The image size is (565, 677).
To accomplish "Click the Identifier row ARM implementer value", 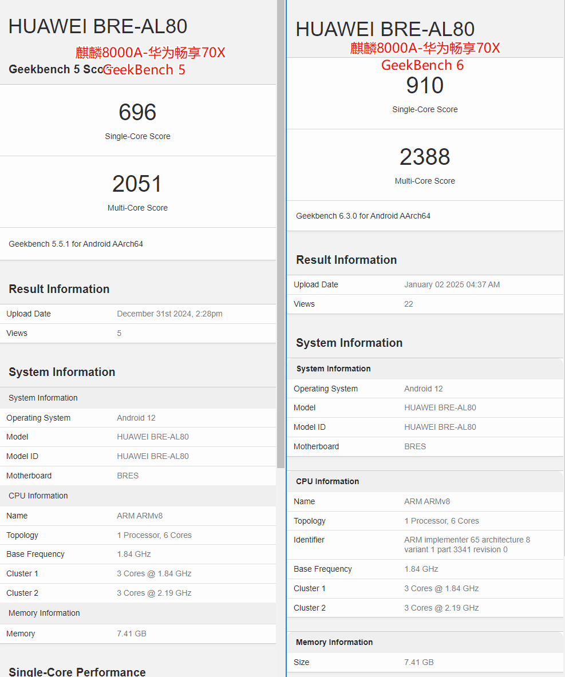I will point(467,545).
